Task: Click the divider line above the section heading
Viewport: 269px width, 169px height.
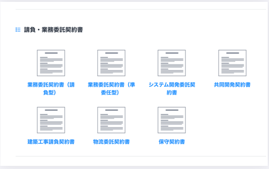Action: point(141,9)
